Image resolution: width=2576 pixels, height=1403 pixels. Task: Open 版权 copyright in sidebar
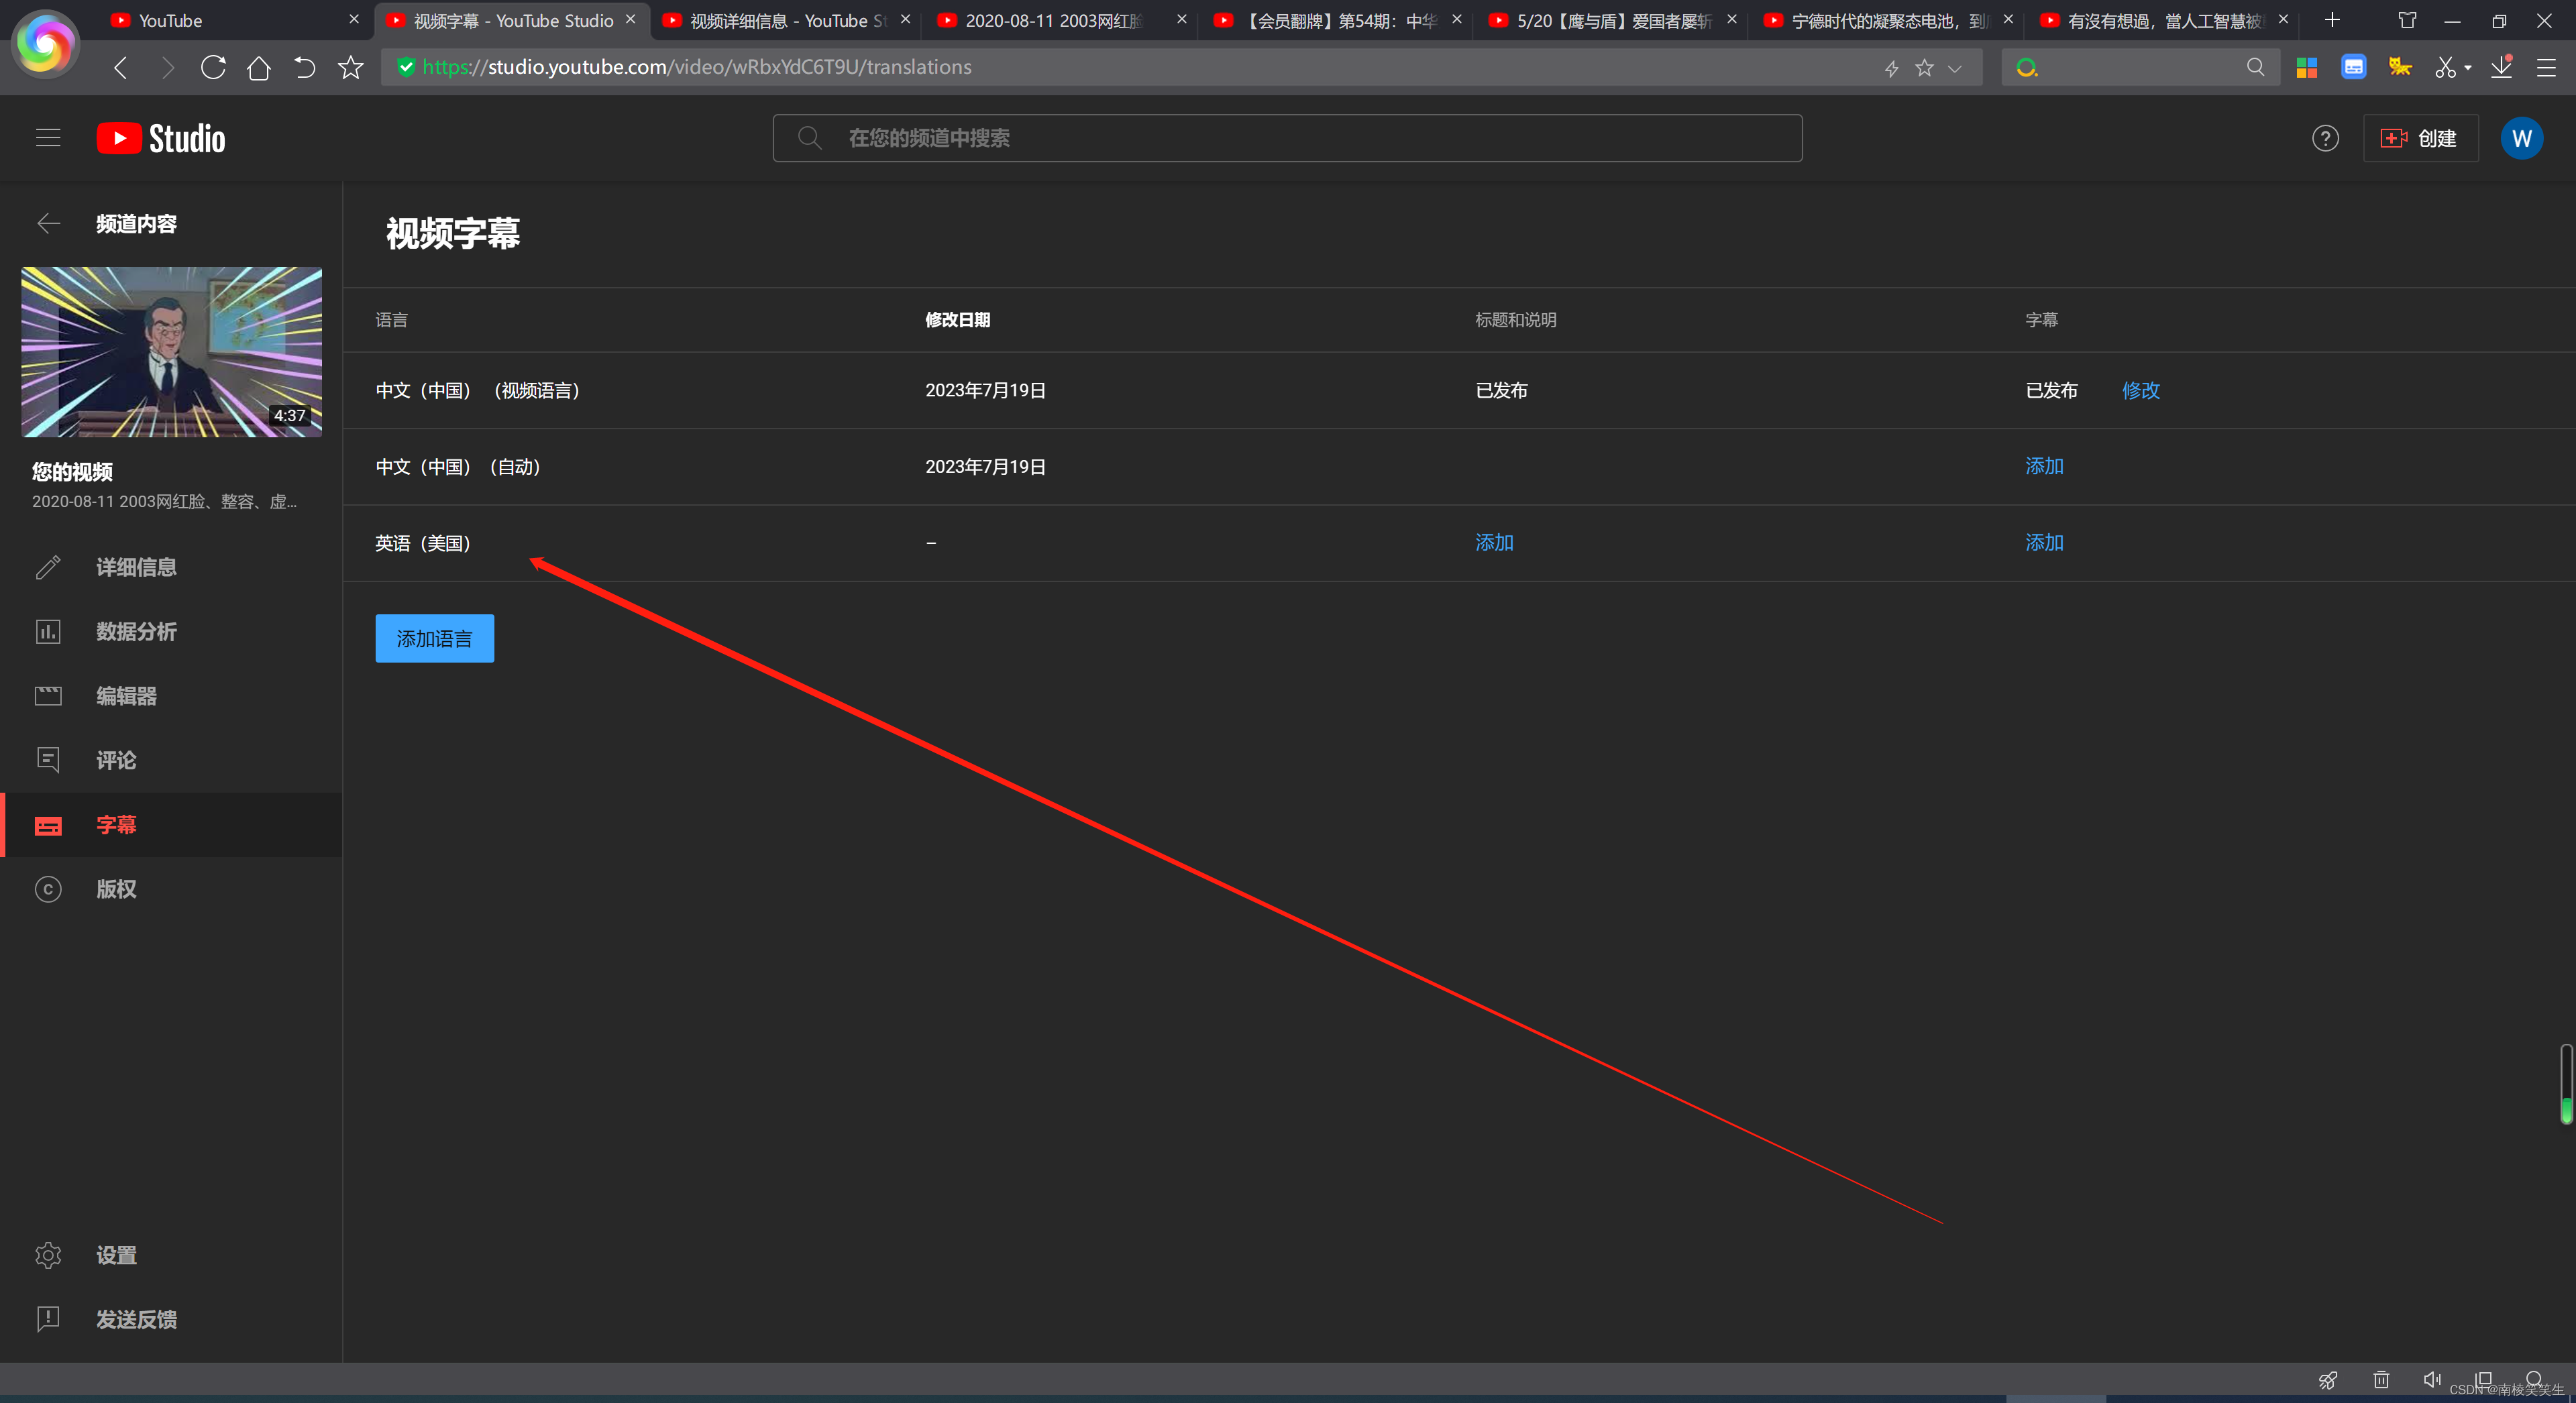pyautogui.click(x=116, y=889)
